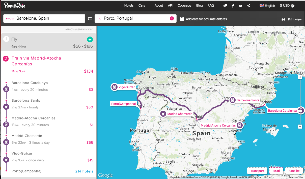
Task: Click the map zoom slider handle
Action: (x=300, y=110)
